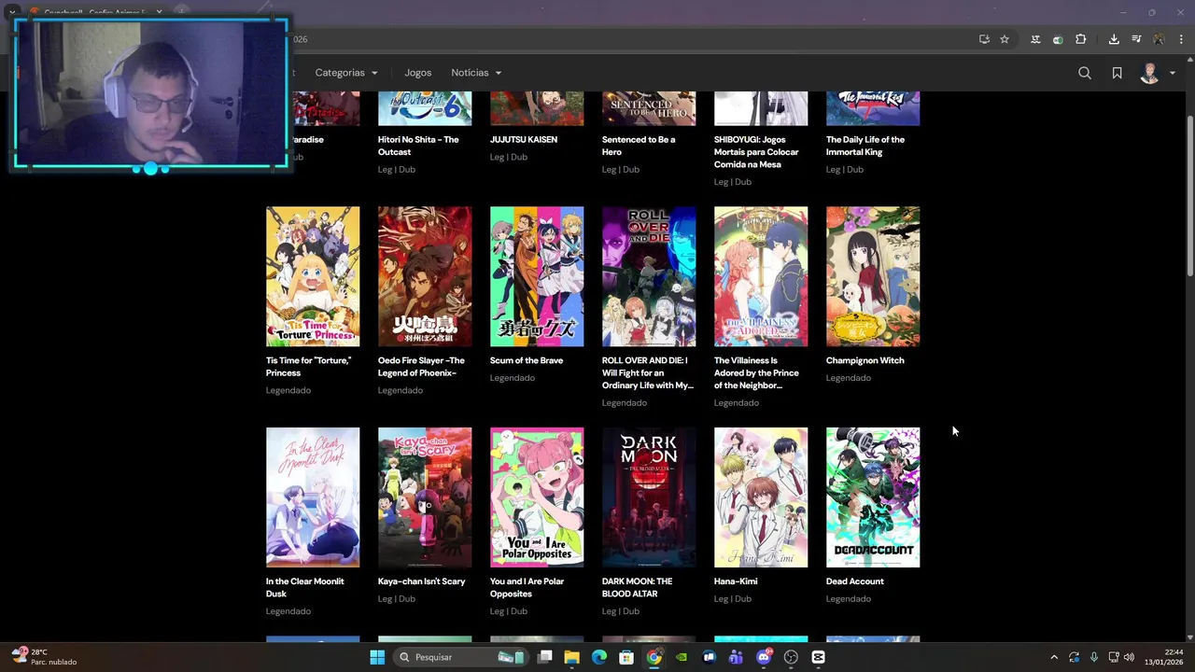Click the SHIBOYUGI title link

tap(756, 152)
